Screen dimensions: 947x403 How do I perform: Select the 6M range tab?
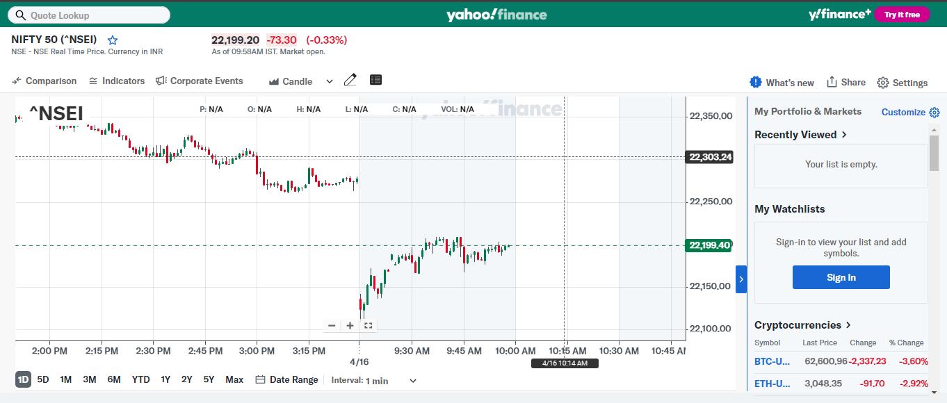click(x=114, y=379)
